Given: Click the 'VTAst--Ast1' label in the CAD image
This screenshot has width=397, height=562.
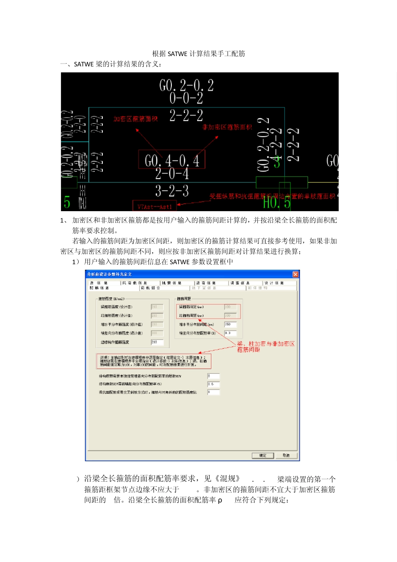Looking at the screenshot, I should pyautogui.click(x=155, y=207).
